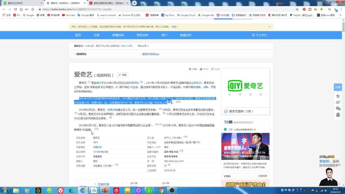This screenshot has width=345, height=194.
Task: Open 权威合作 in nav bar
Action: 186,35
